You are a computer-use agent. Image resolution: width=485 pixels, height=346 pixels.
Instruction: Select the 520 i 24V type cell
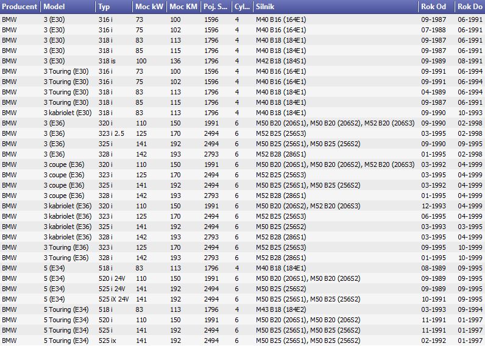click(x=112, y=278)
